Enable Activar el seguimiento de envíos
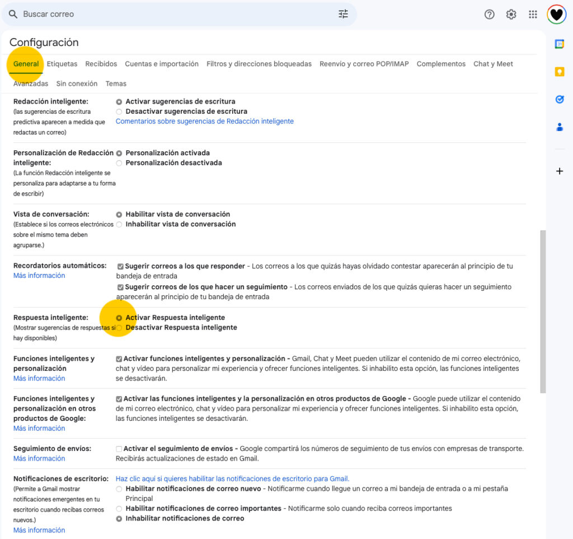Screen dimensions: 573x539 (119, 449)
